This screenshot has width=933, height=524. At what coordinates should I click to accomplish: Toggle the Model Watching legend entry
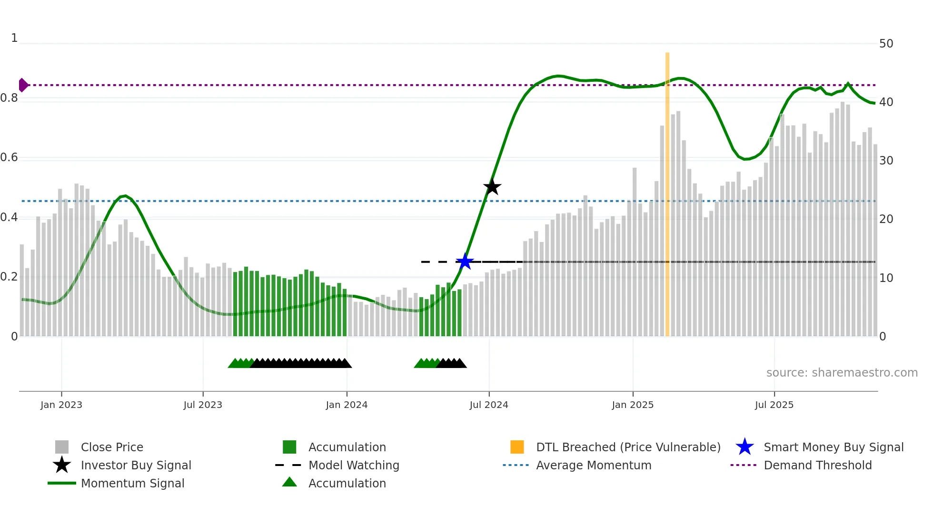click(354, 465)
